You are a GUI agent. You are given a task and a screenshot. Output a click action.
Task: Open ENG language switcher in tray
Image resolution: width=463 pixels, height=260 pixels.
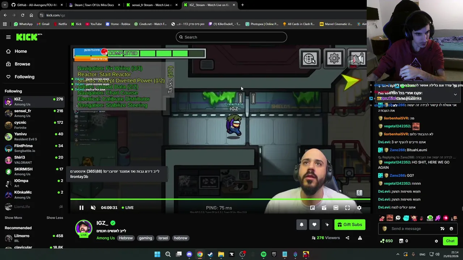[422, 255]
